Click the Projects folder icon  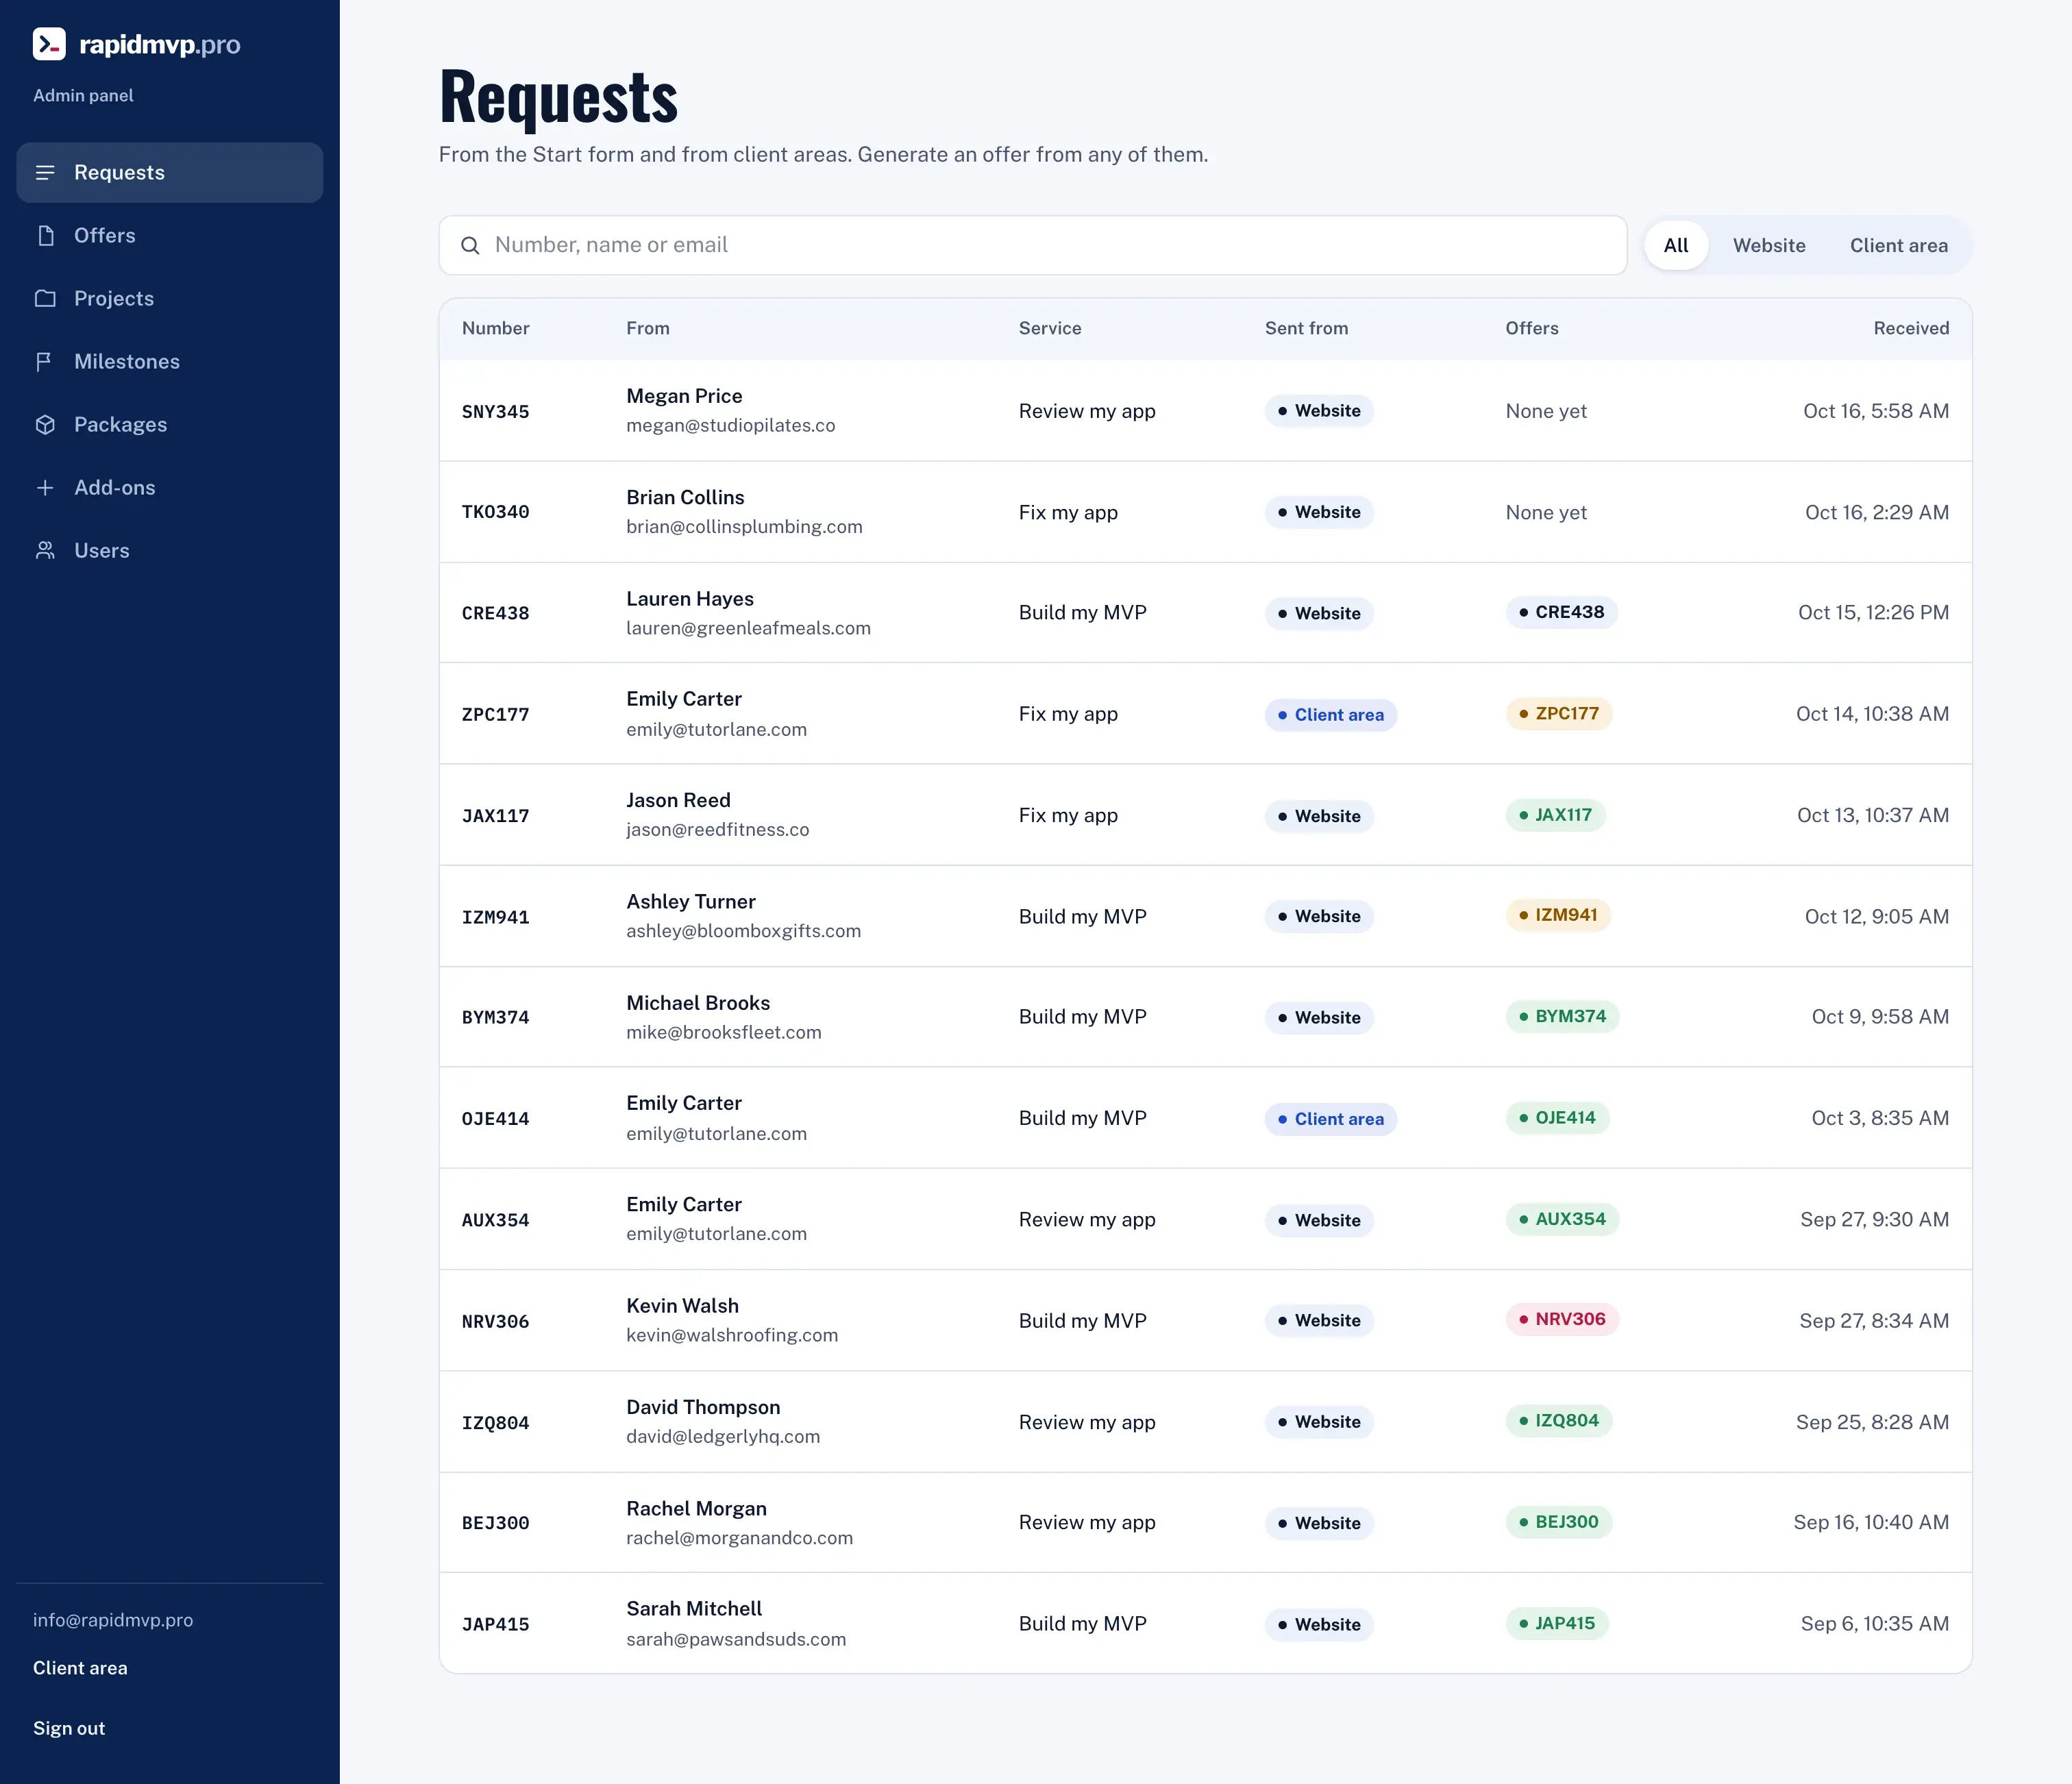[x=45, y=299]
